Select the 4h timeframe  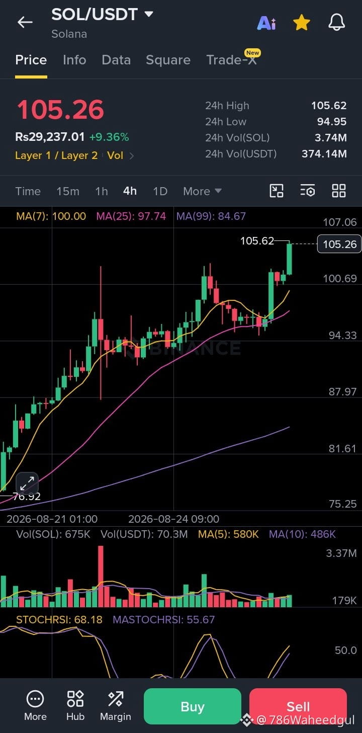pyautogui.click(x=130, y=191)
